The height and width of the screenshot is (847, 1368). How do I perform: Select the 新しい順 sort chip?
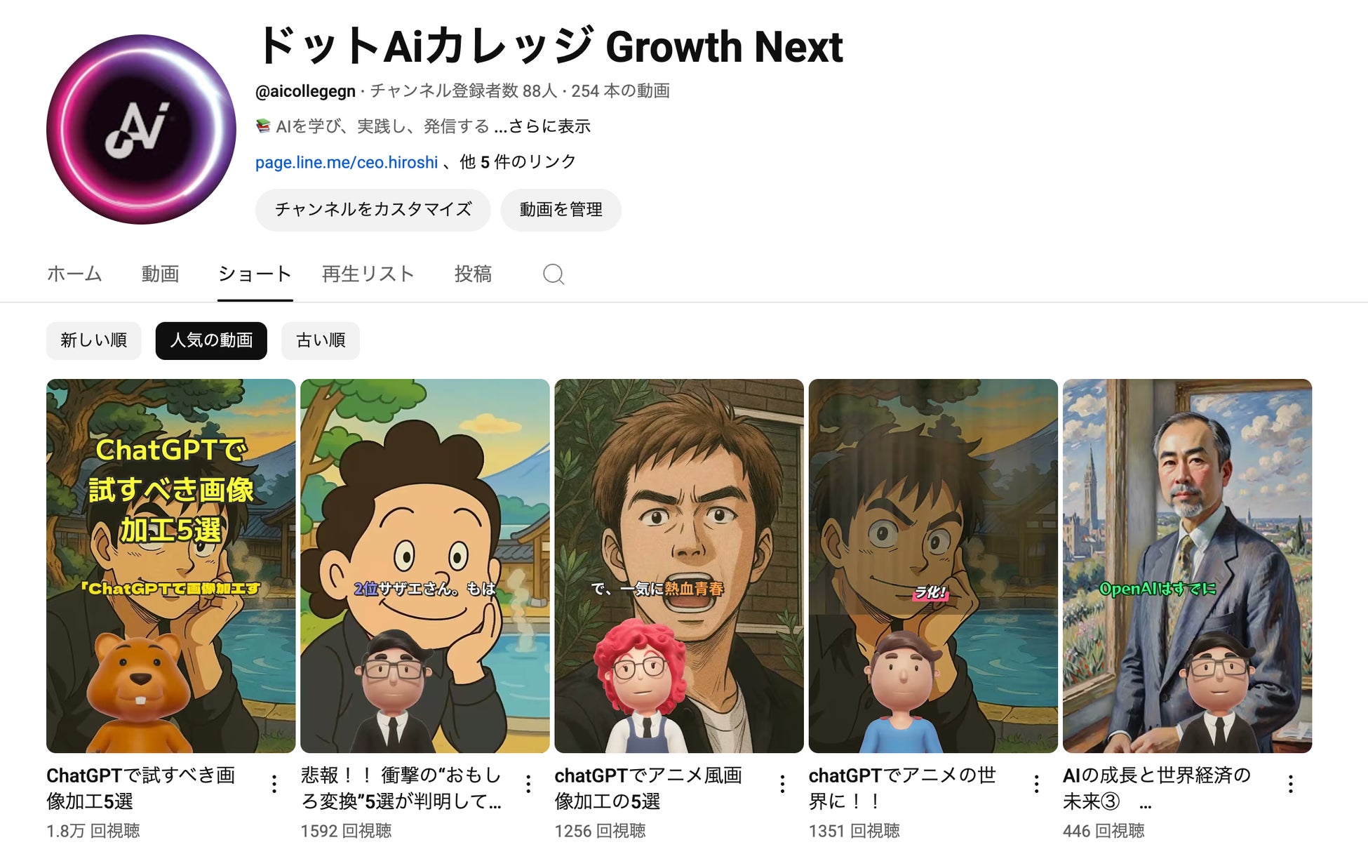[94, 340]
